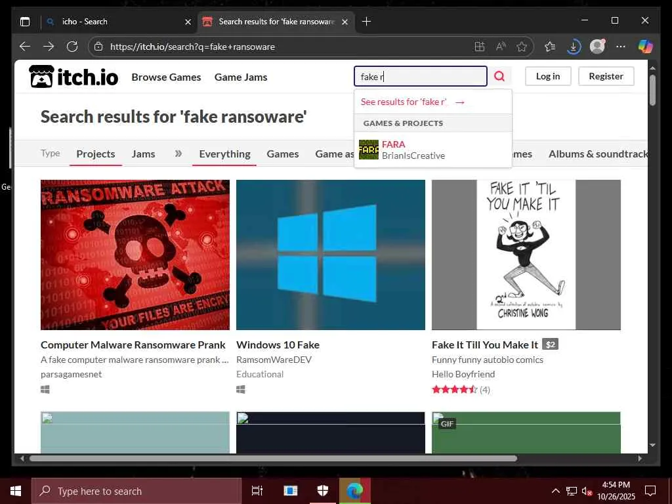Open the notifications center icon
This screenshot has width=672, height=504.
click(x=650, y=491)
